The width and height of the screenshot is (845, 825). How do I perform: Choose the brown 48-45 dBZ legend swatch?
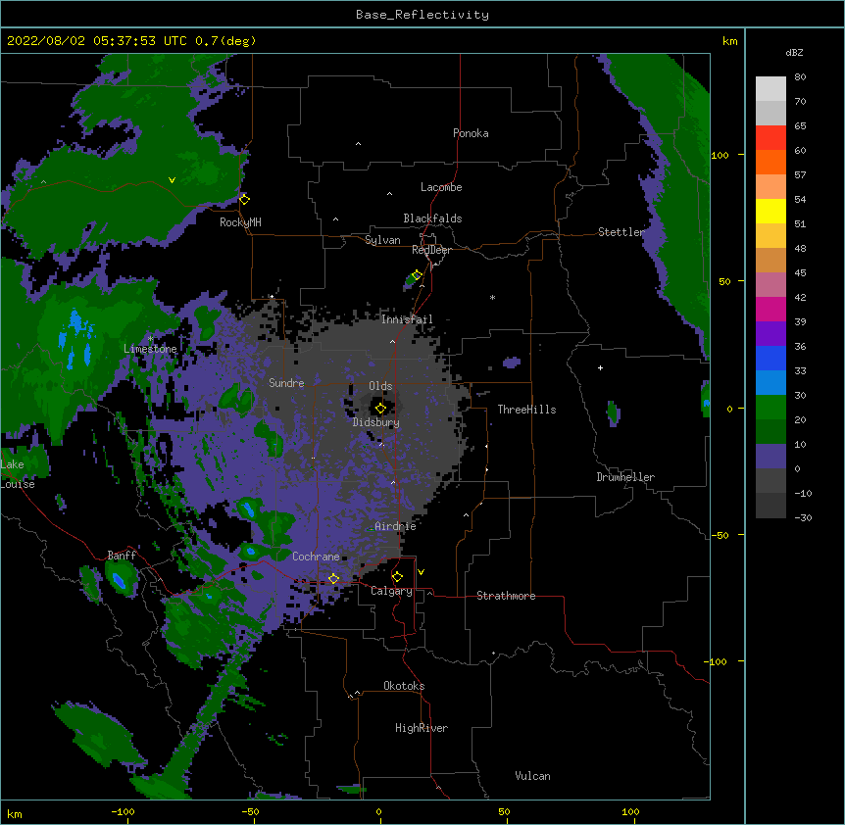[x=770, y=261]
